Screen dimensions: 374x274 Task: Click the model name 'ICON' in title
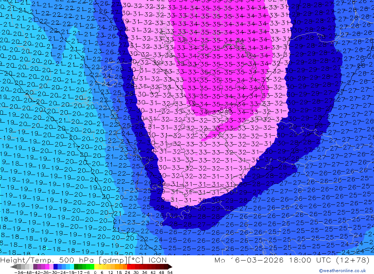click(x=157, y=260)
